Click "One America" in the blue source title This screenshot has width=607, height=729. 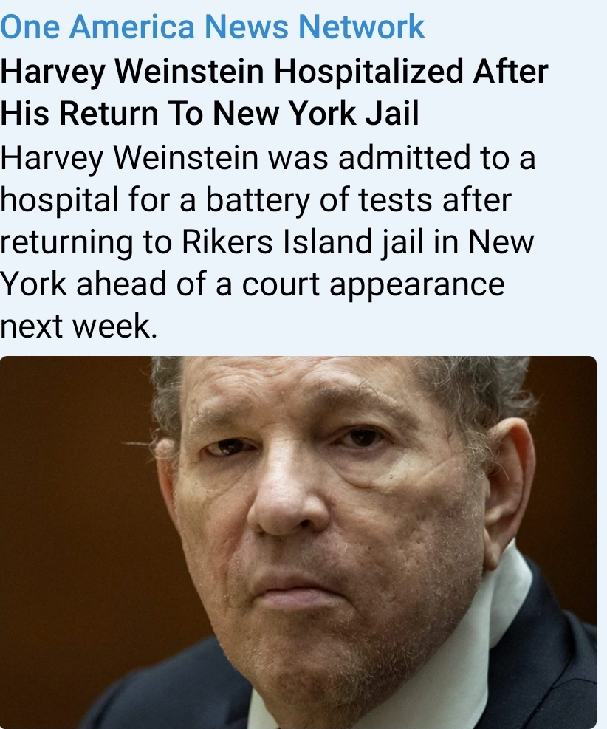point(97,27)
